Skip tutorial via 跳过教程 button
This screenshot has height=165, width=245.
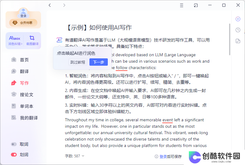coord(78,62)
